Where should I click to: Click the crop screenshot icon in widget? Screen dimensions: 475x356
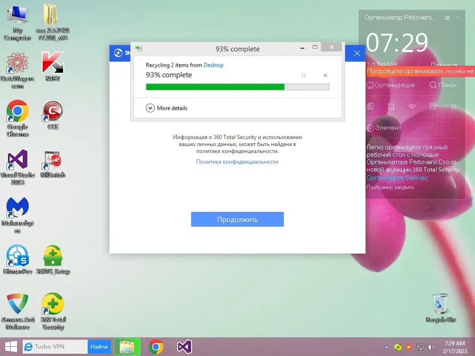tap(391, 106)
